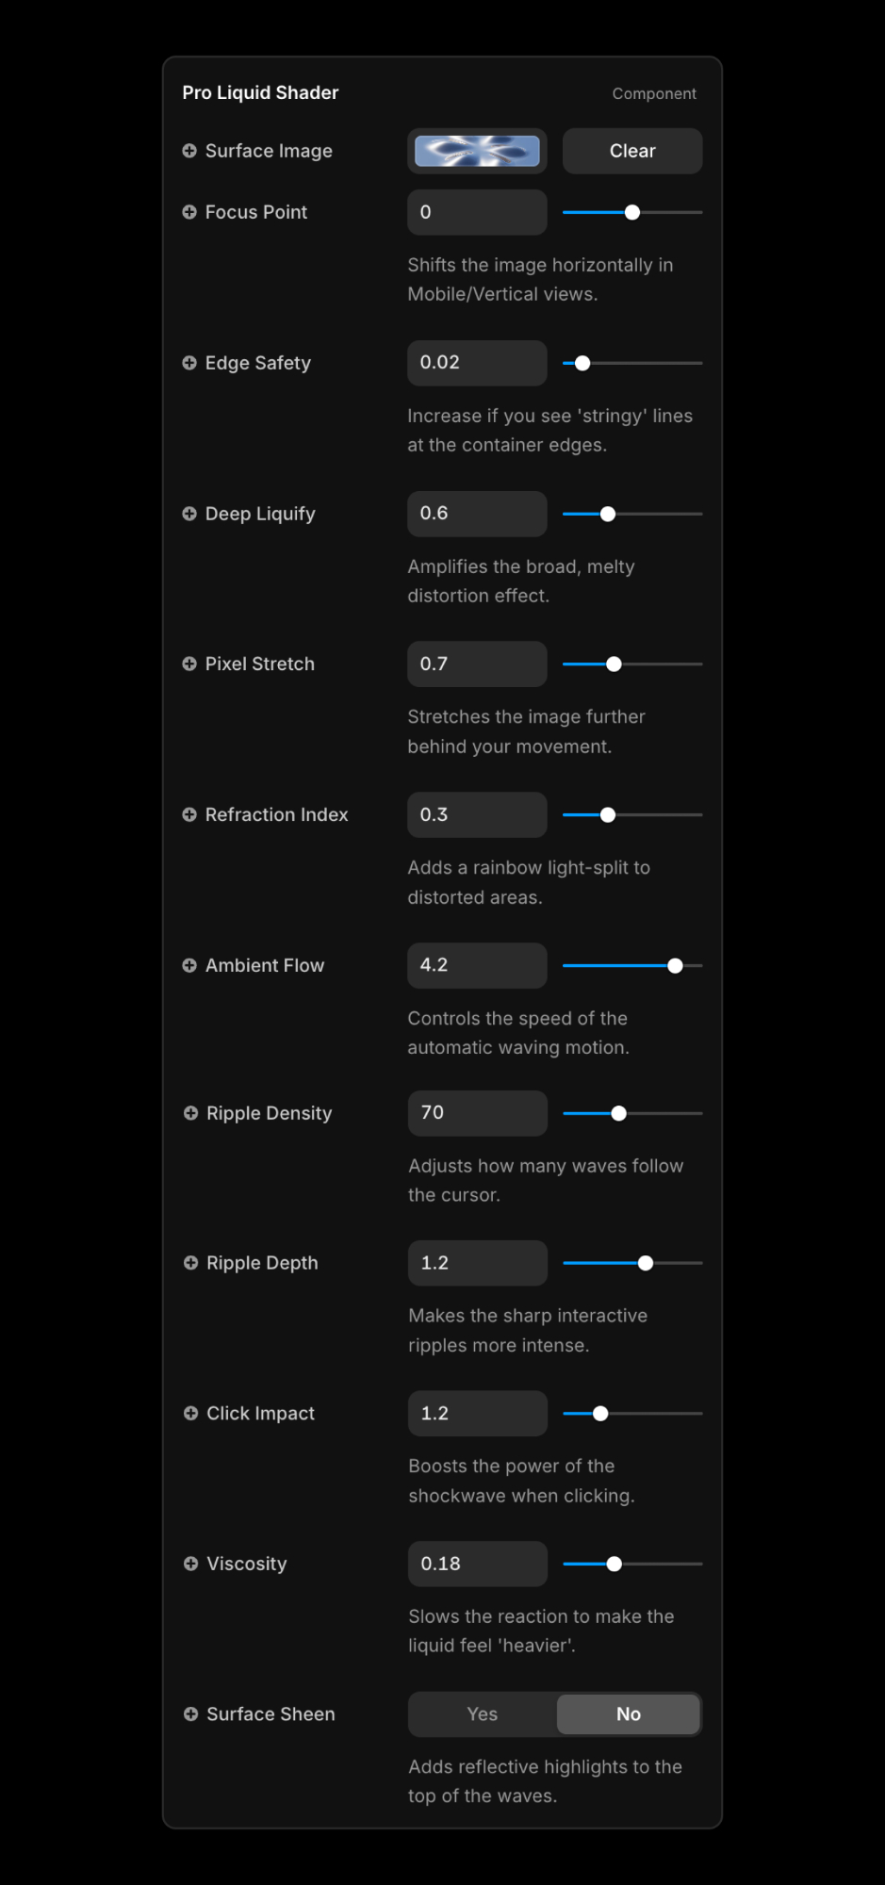
Task: Focus the Edge Safety value field
Action: 477,363
